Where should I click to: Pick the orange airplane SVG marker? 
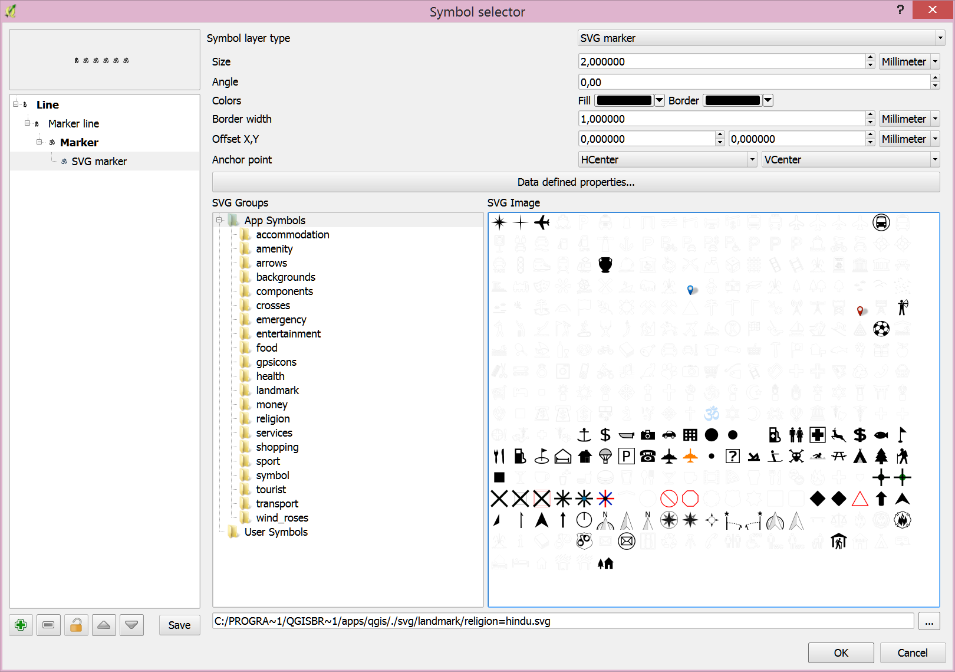[x=690, y=456]
